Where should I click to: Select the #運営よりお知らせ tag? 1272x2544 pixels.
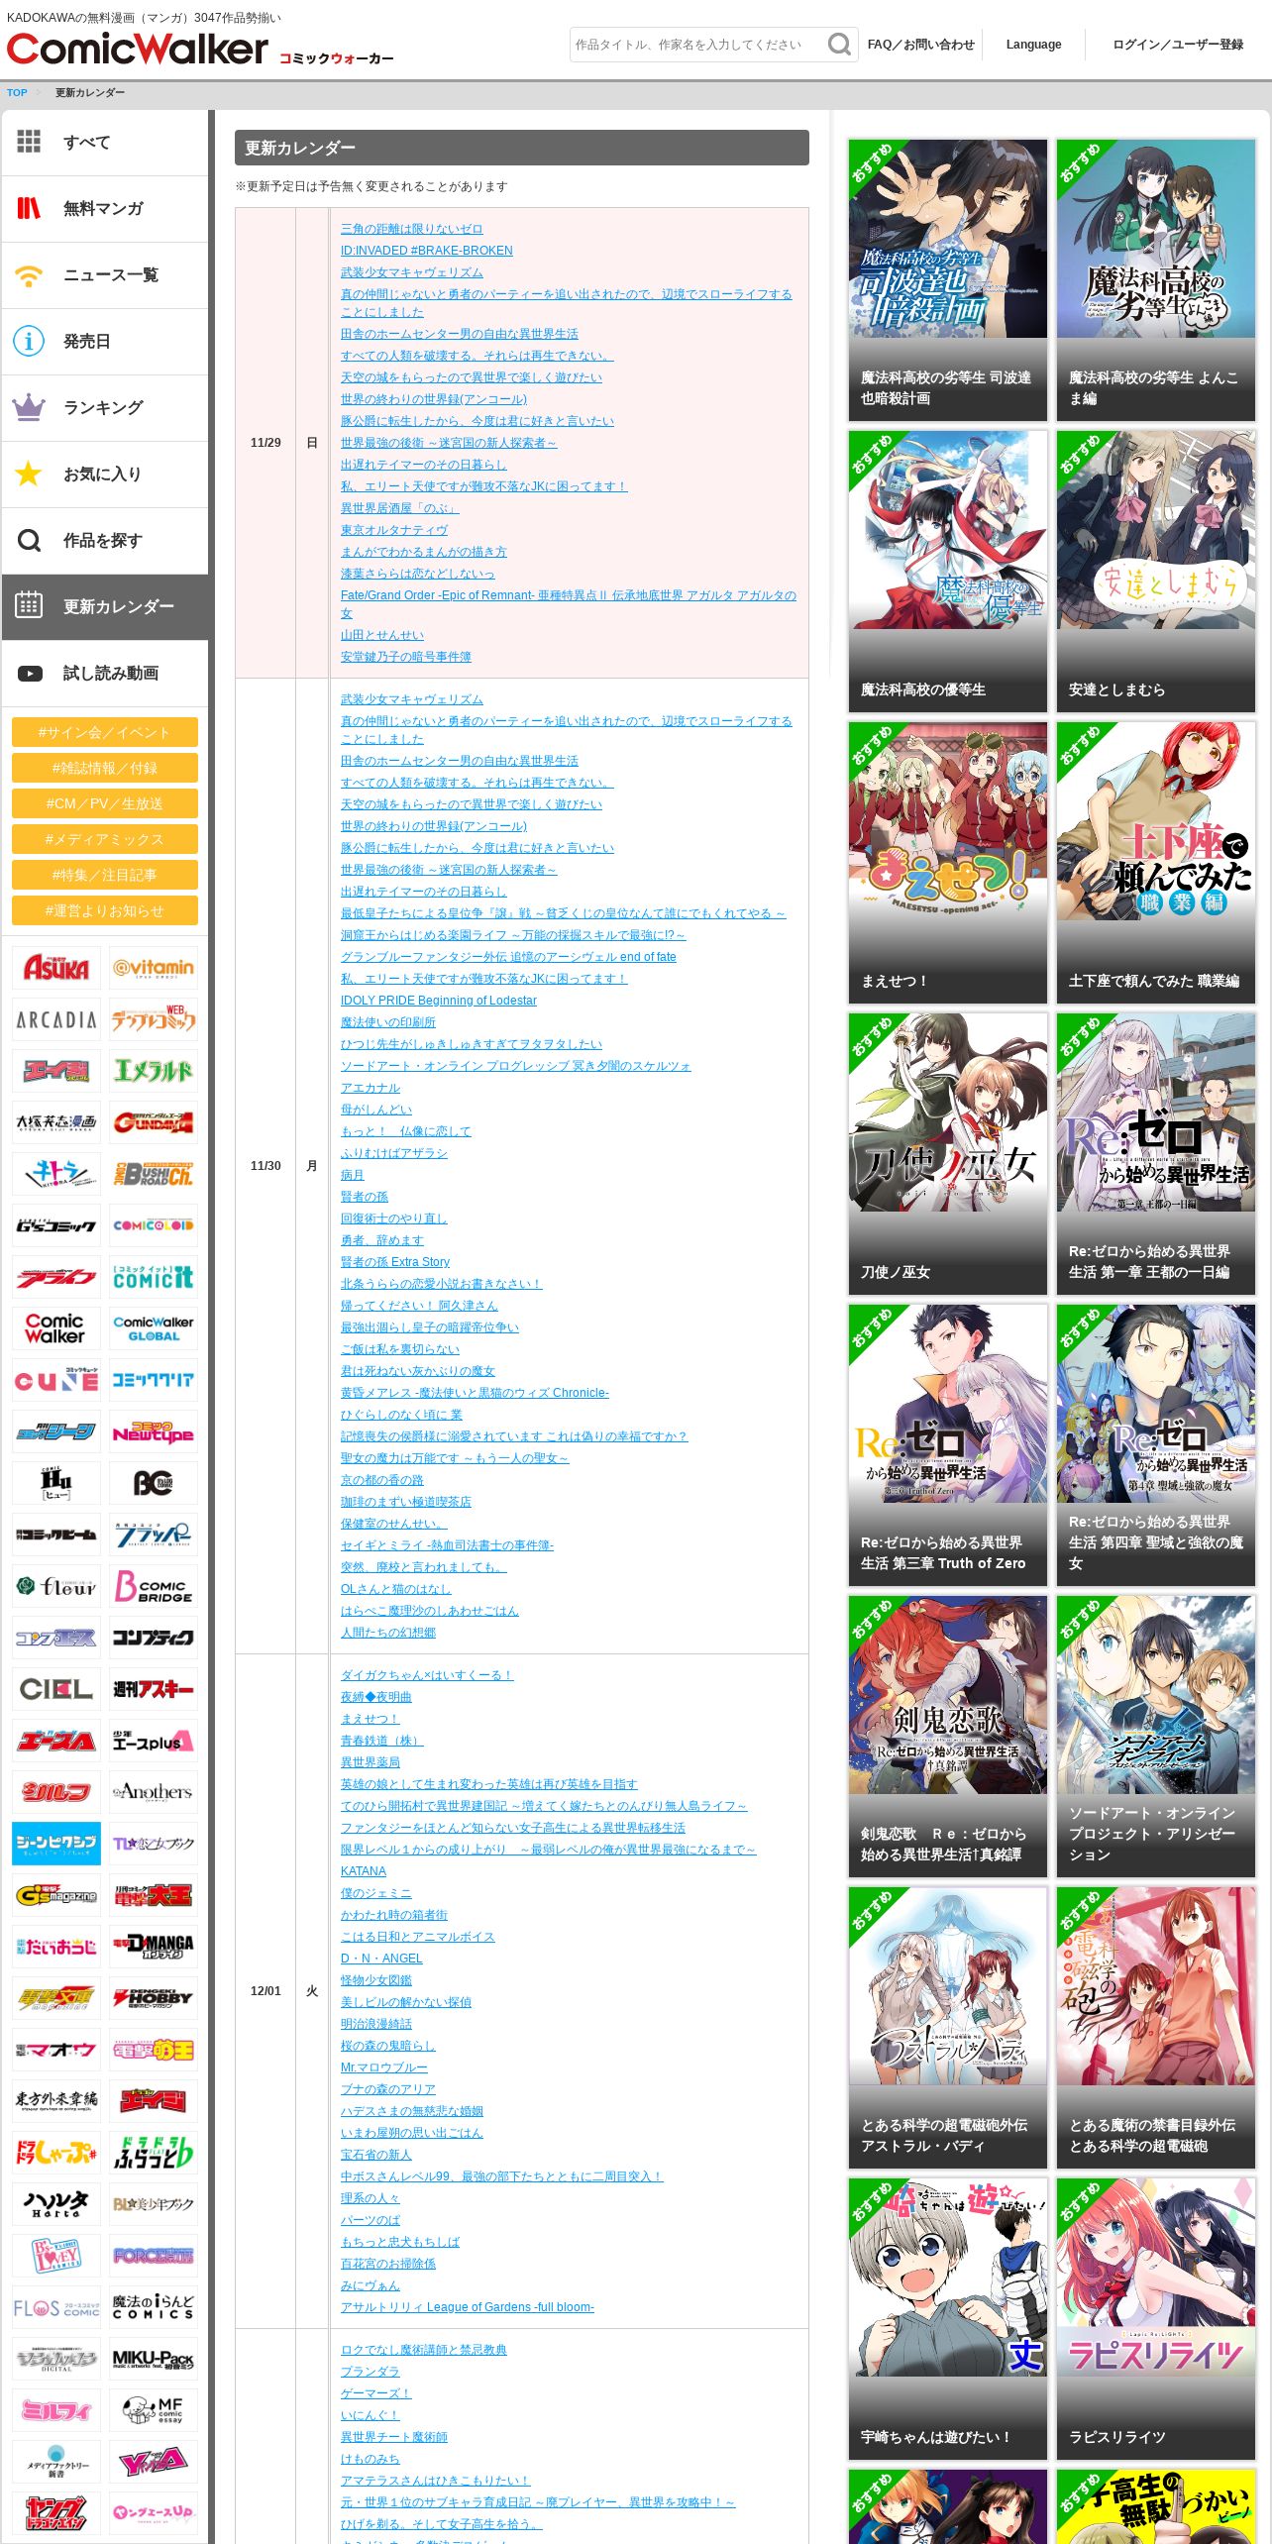pyautogui.click(x=104, y=910)
